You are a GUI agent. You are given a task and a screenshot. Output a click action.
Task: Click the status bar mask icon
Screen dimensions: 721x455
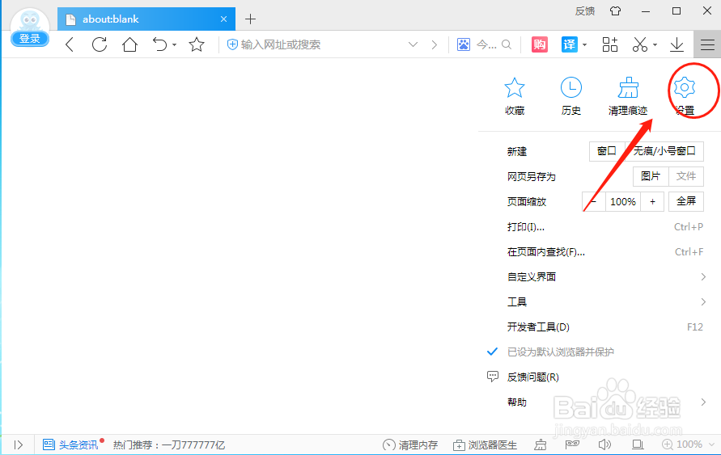(x=572, y=444)
